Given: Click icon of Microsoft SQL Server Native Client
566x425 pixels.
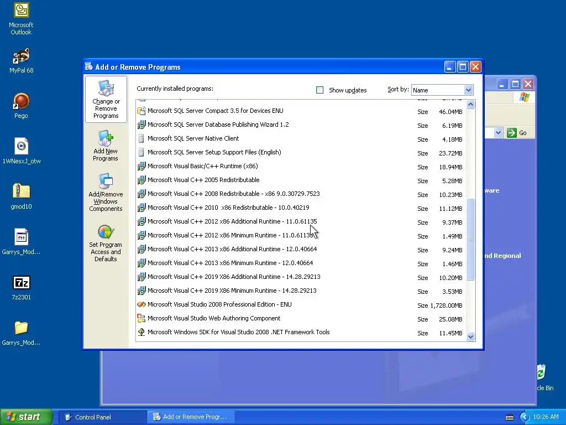Looking at the screenshot, I should pyautogui.click(x=141, y=138).
